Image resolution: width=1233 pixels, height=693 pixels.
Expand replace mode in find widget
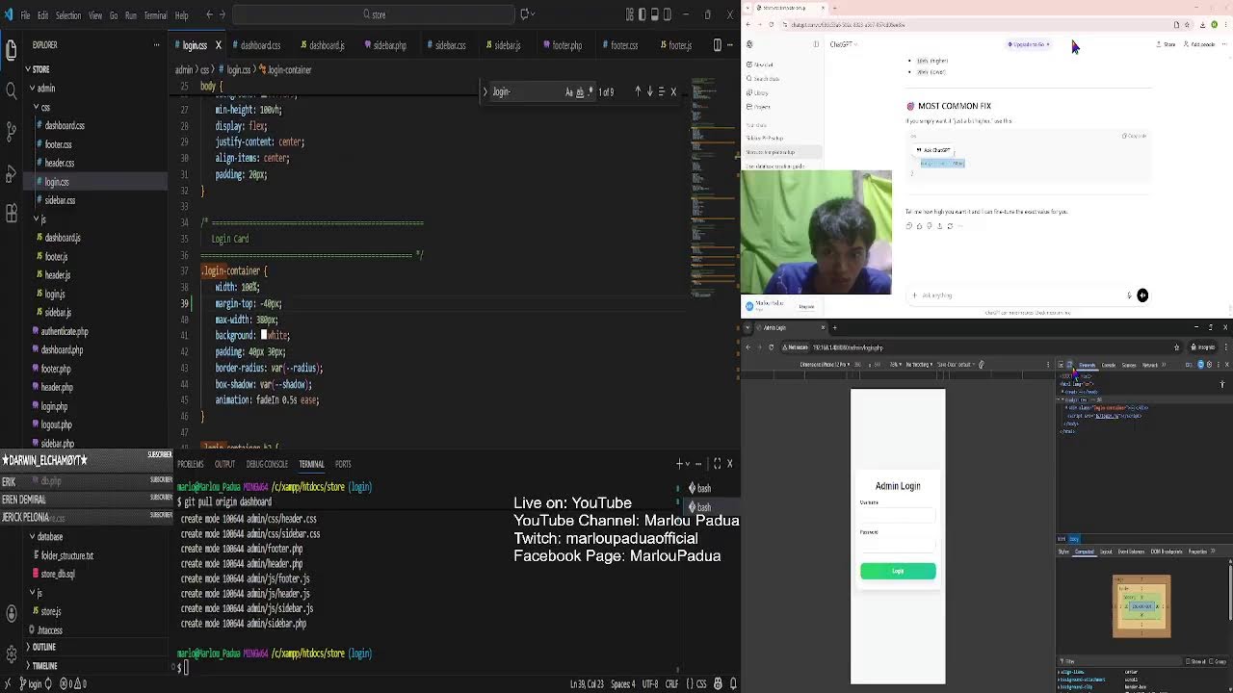coord(485,91)
